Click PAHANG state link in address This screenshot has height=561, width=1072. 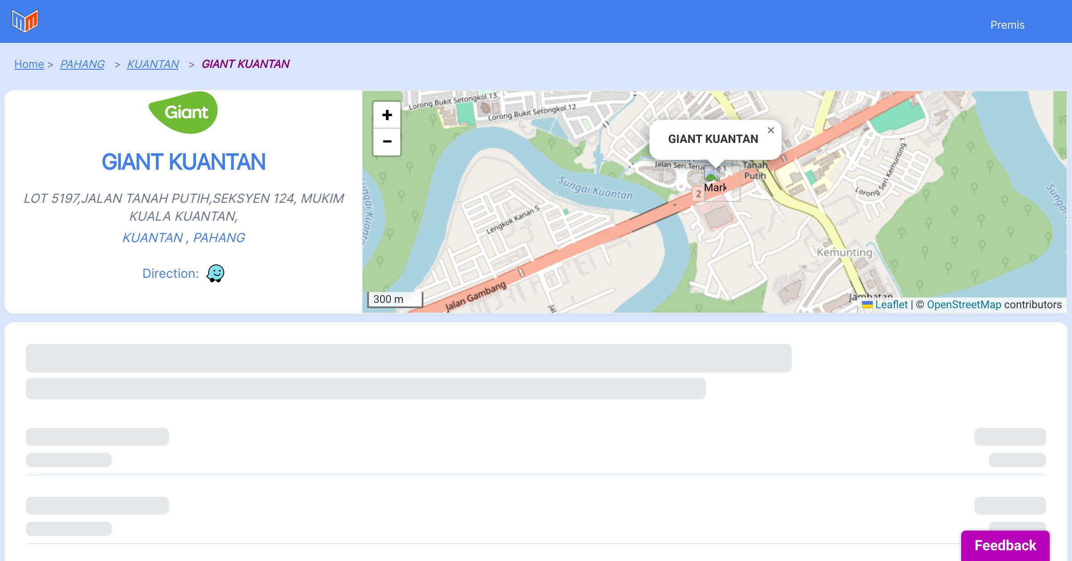coord(219,238)
